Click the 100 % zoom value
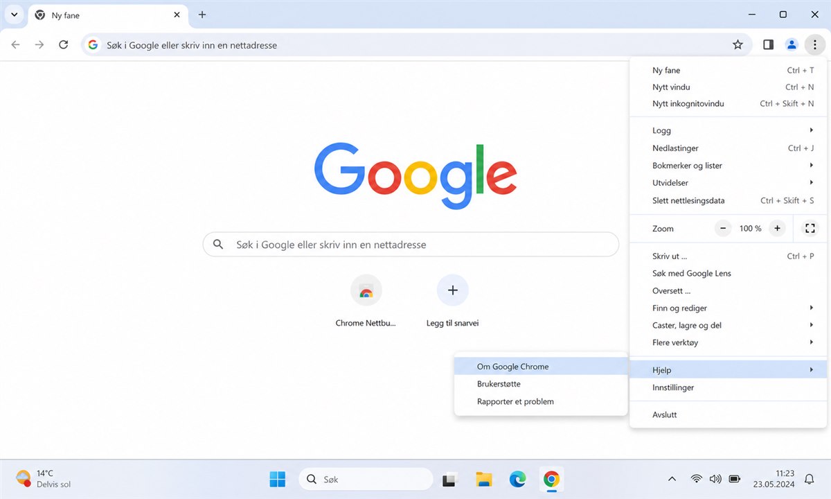The width and height of the screenshot is (831, 499). pos(750,229)
